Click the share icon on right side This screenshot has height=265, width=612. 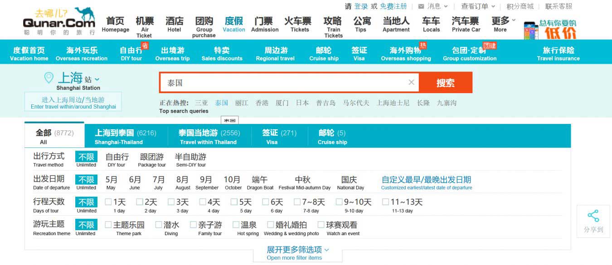(x=593, y=216)
